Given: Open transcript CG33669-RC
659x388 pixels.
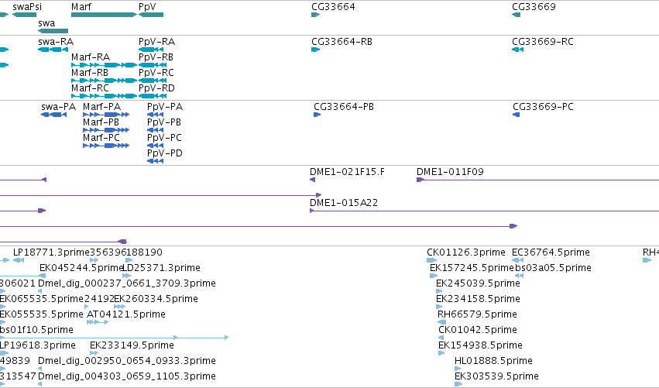Looking at the screenshot, I should [543, 42].
